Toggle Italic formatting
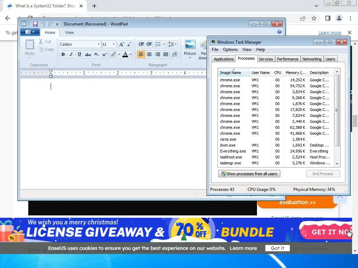Viewport: 358px width, 268px height. (71, 54)
